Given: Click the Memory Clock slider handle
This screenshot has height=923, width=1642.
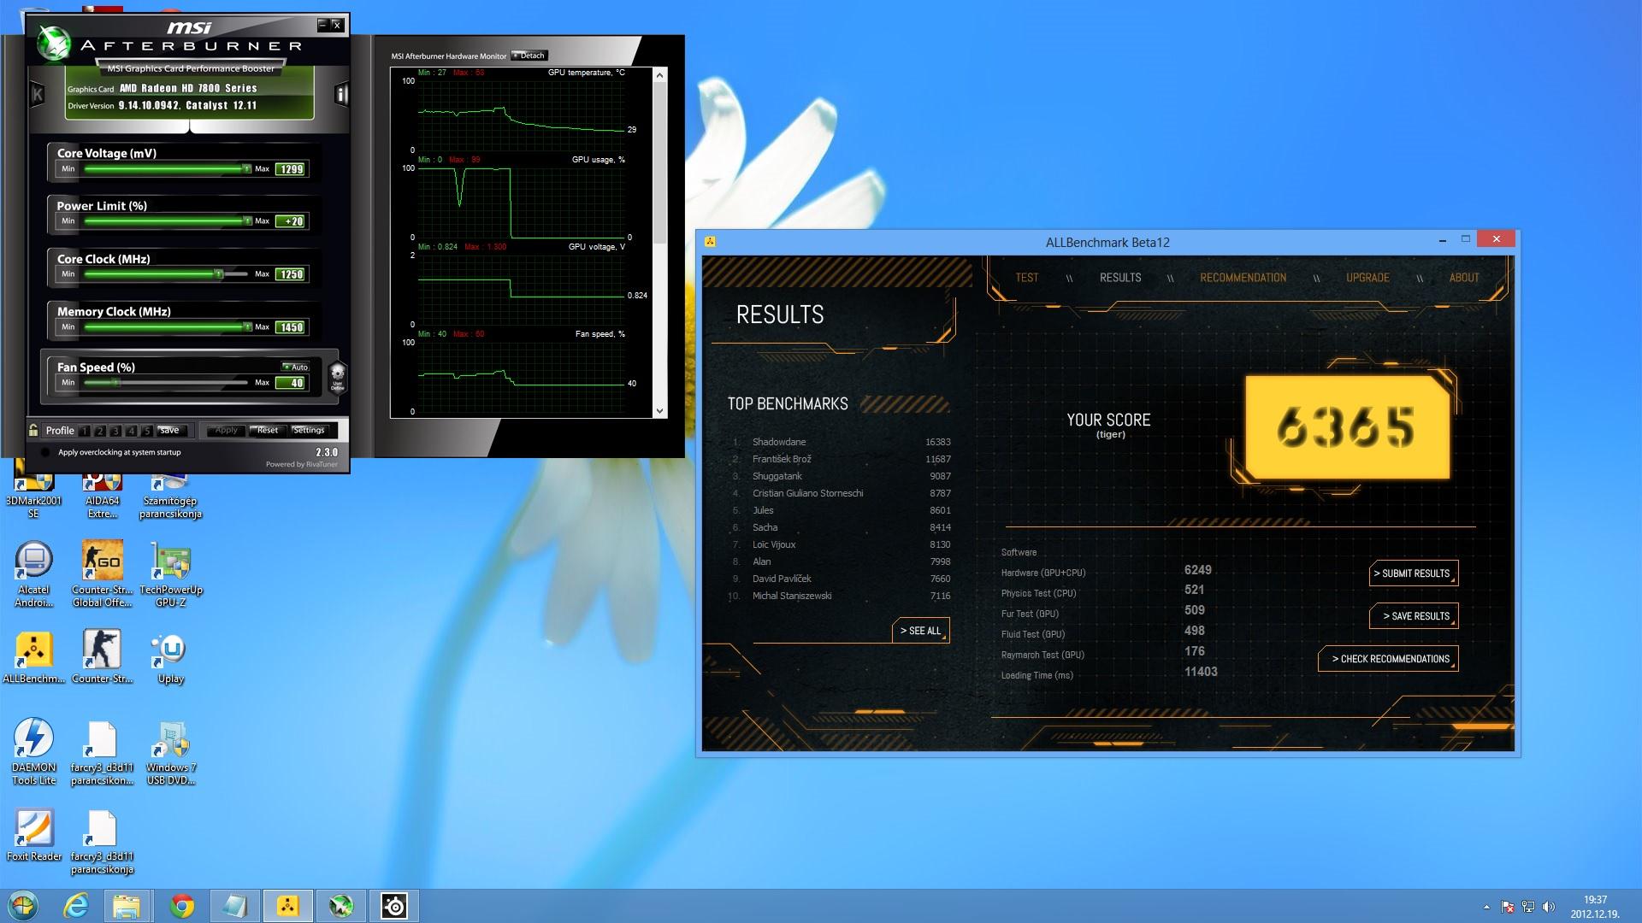Looking at the screenshot, I should (246, 326).
